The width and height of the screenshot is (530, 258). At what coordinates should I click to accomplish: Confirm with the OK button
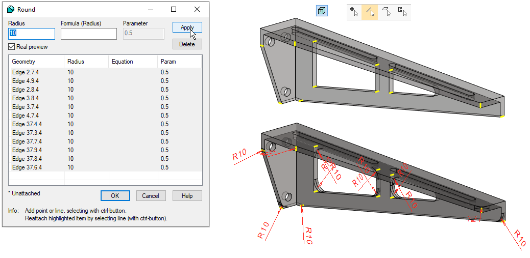(x=115, y=195)
